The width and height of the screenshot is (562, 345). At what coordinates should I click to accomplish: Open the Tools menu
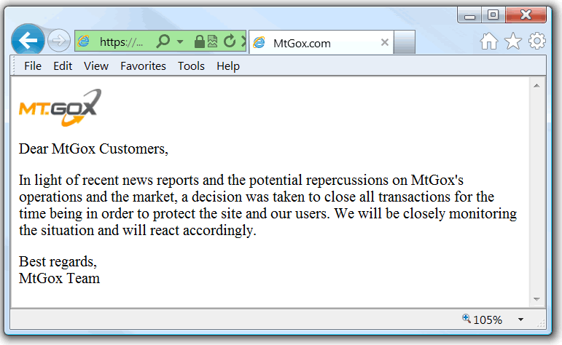pos(191,66)
